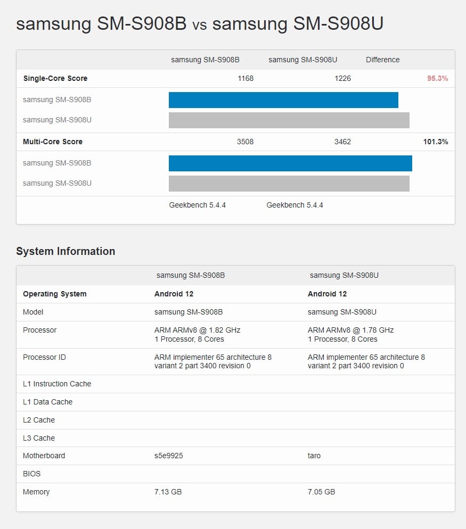Click the gray Single-Core bar for SM-S908U
Screen dimensions: 466x529
(289, 120)
